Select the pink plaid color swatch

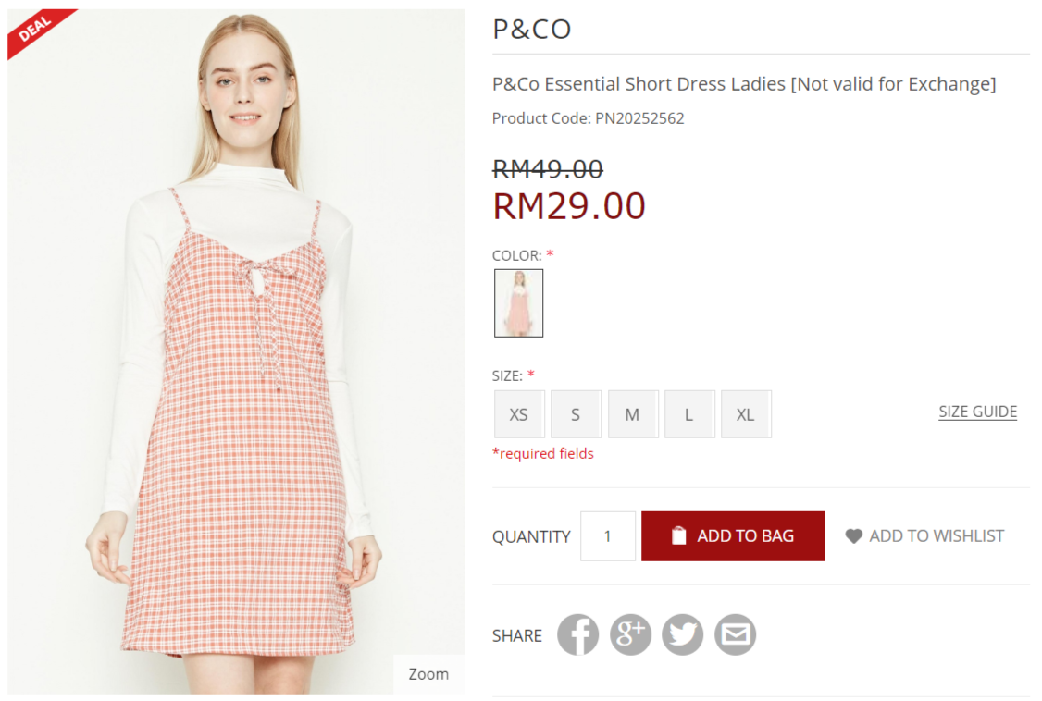pos(518,303)
